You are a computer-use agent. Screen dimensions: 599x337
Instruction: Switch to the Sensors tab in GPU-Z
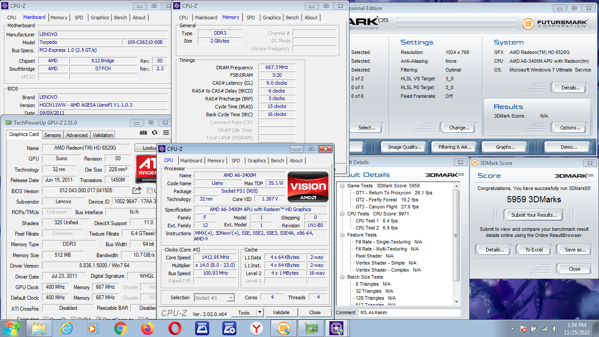(53, 135)
